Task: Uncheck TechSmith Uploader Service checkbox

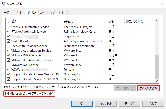Action: click(8, 46)
